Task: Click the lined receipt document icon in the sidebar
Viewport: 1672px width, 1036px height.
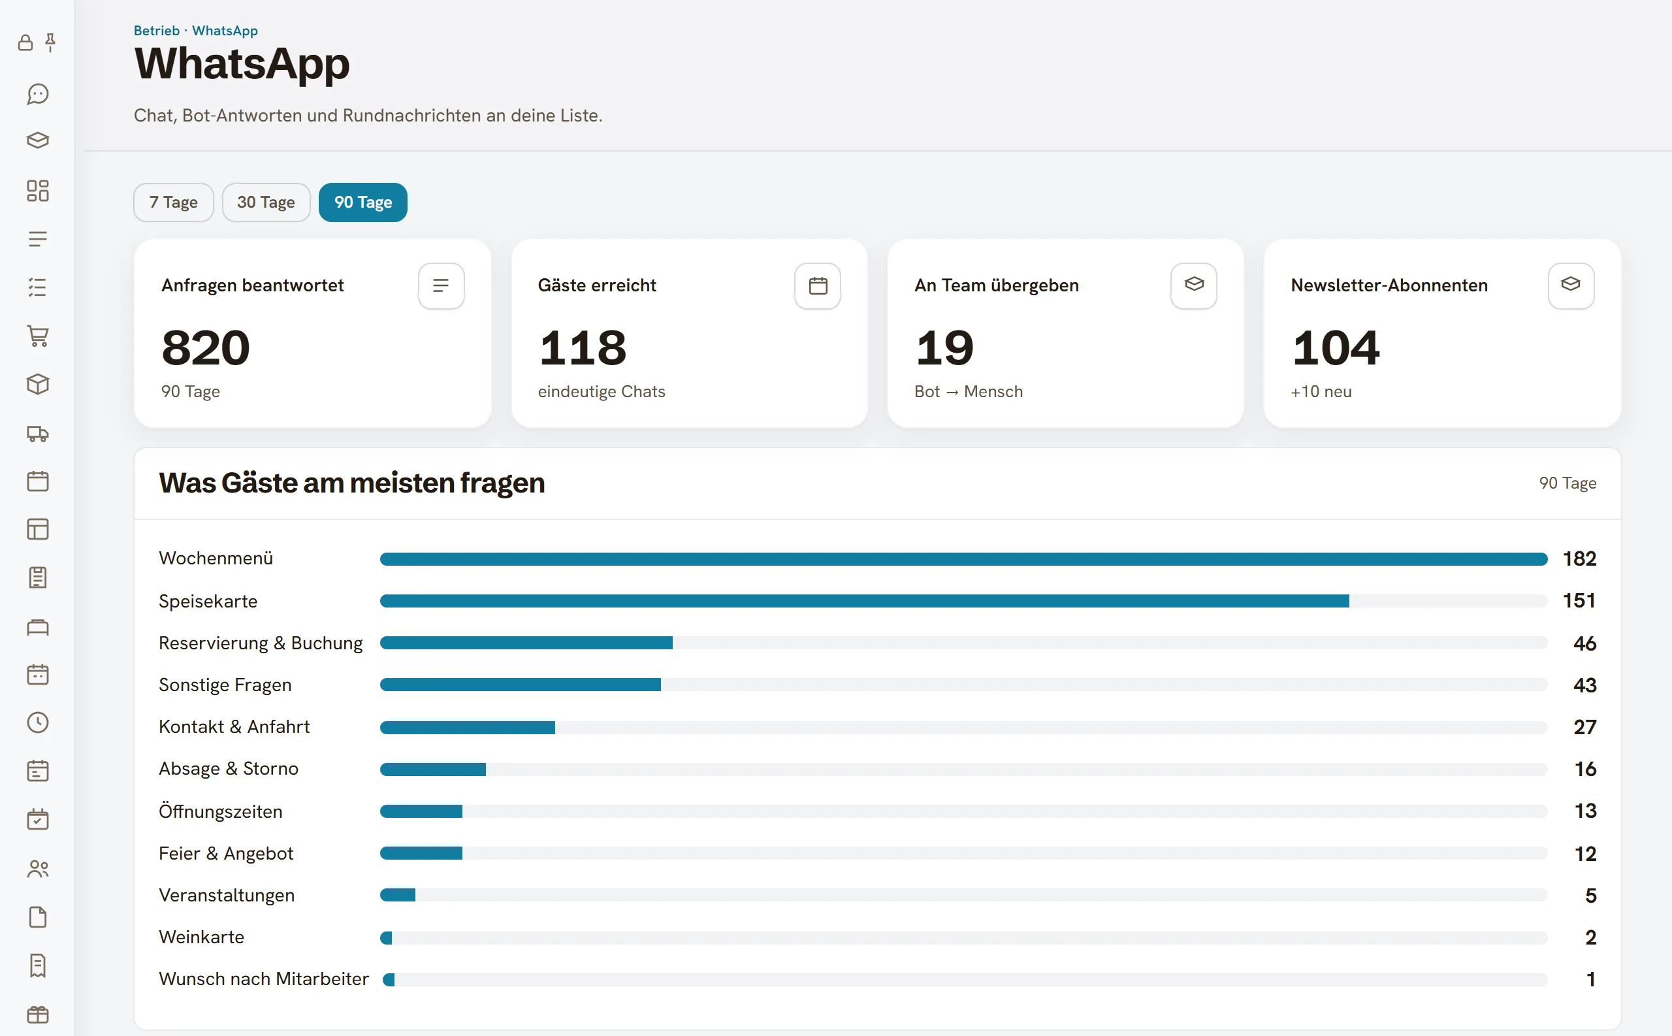Action: 38,577
